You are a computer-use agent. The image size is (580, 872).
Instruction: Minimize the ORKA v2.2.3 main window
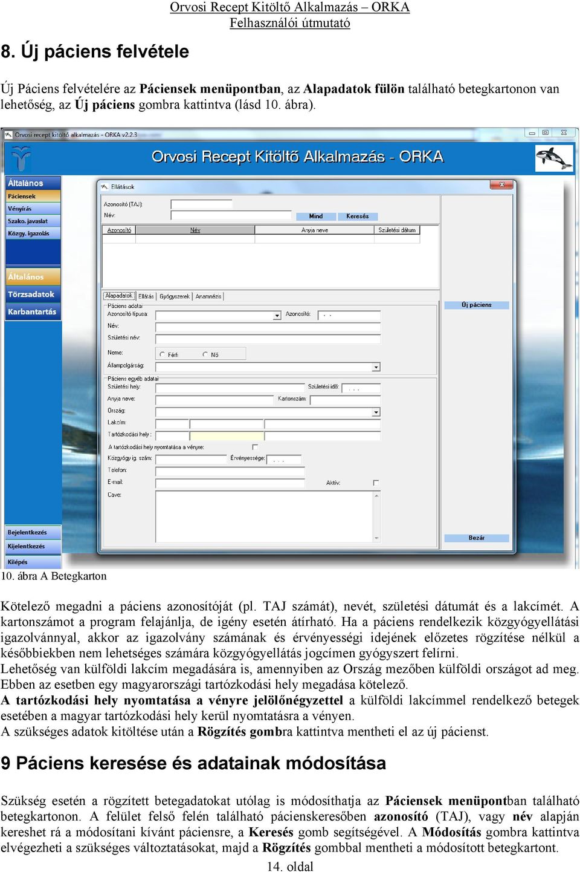coord(532,132)
